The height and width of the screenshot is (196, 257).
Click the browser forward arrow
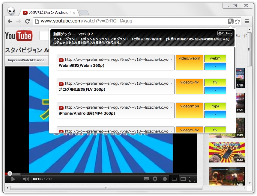pos(19,21)
